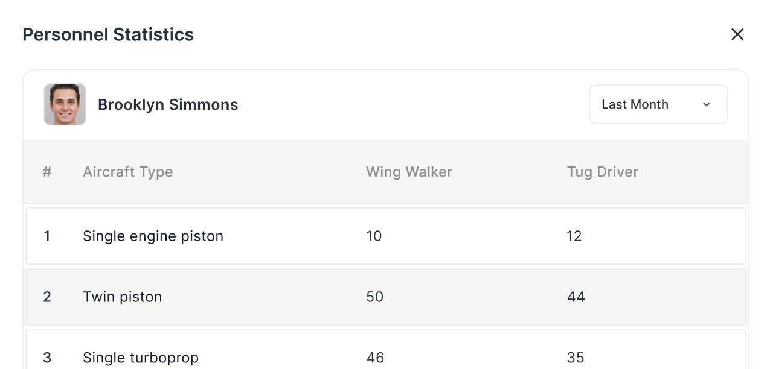Sort by the Tug Driver column header

point(603,172)
